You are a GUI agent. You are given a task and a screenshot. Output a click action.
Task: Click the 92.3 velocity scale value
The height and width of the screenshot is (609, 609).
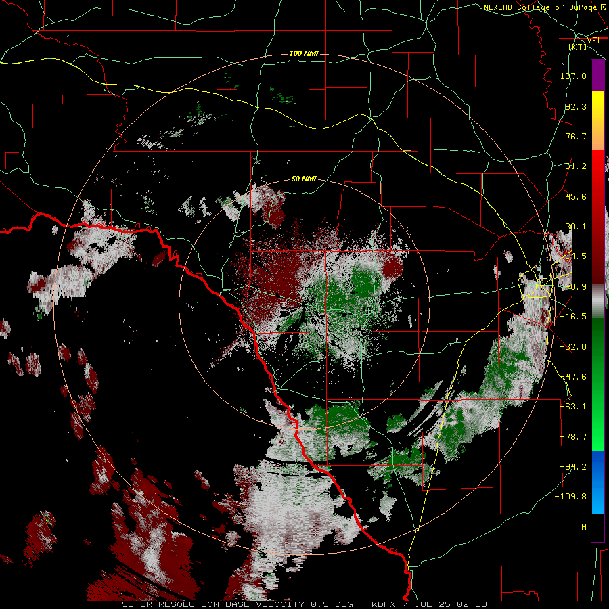point(576,106)
